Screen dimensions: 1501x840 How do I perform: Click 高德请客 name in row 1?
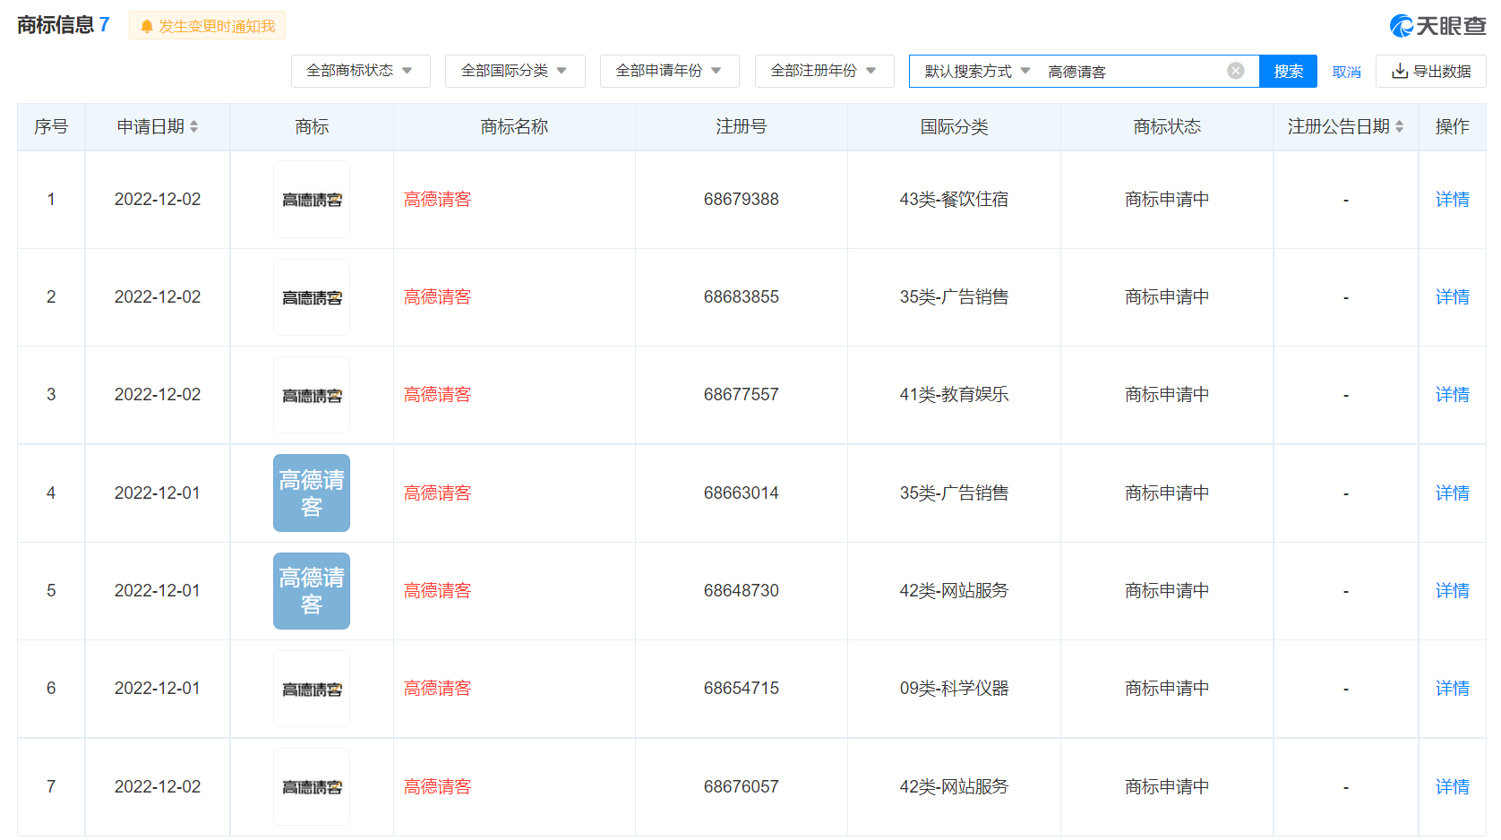click(x=437, y=200)
